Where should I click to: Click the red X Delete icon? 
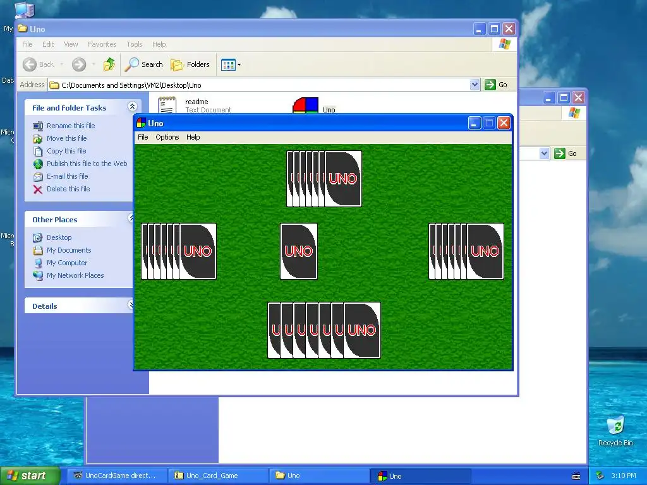coord(38,189)
